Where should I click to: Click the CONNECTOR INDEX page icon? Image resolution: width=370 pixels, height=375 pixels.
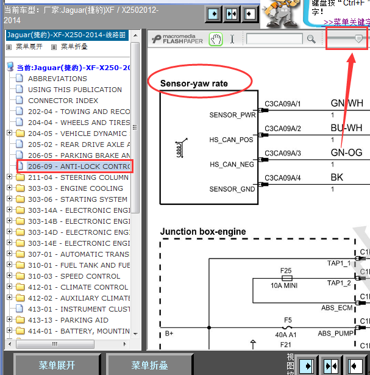(x=20, y=100)
